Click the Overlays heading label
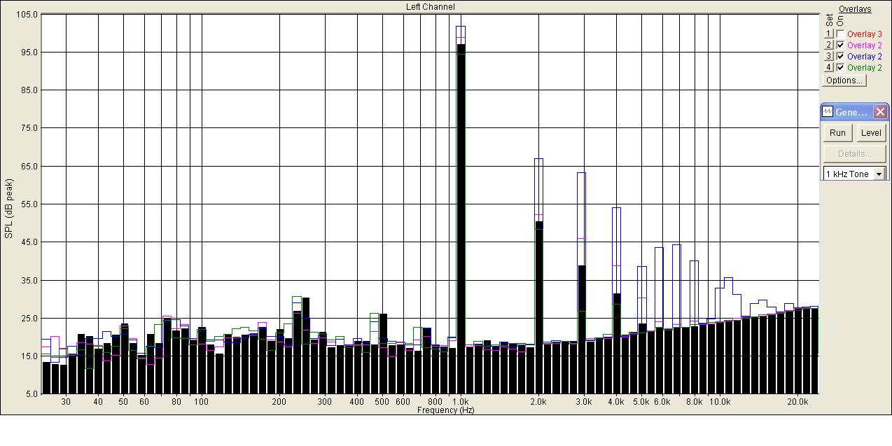892x446 pixels. click(x=855, y=9)
